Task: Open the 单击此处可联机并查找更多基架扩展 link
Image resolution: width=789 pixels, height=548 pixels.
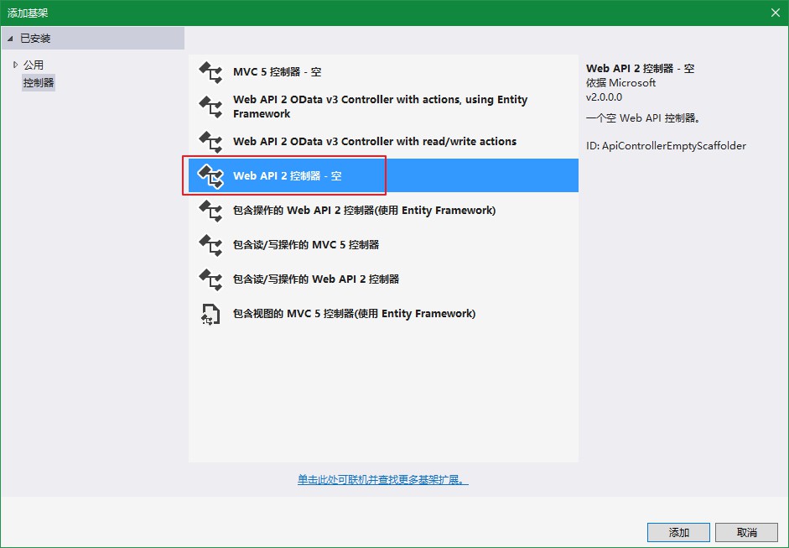Action: pos(382,480)
